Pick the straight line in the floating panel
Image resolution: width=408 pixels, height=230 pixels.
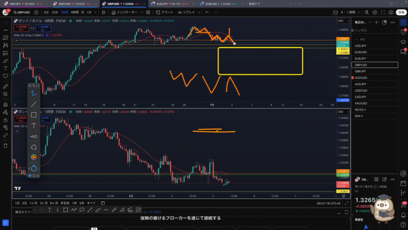33,104
